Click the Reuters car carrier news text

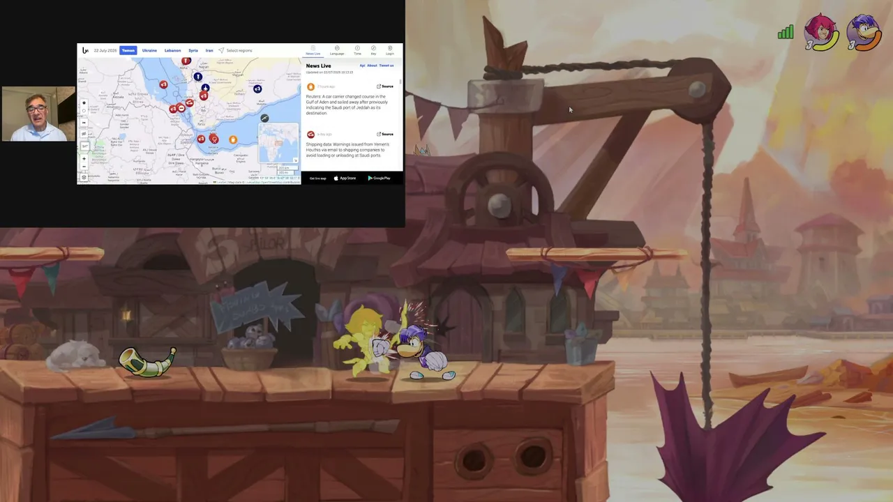(x=346, y=105)
